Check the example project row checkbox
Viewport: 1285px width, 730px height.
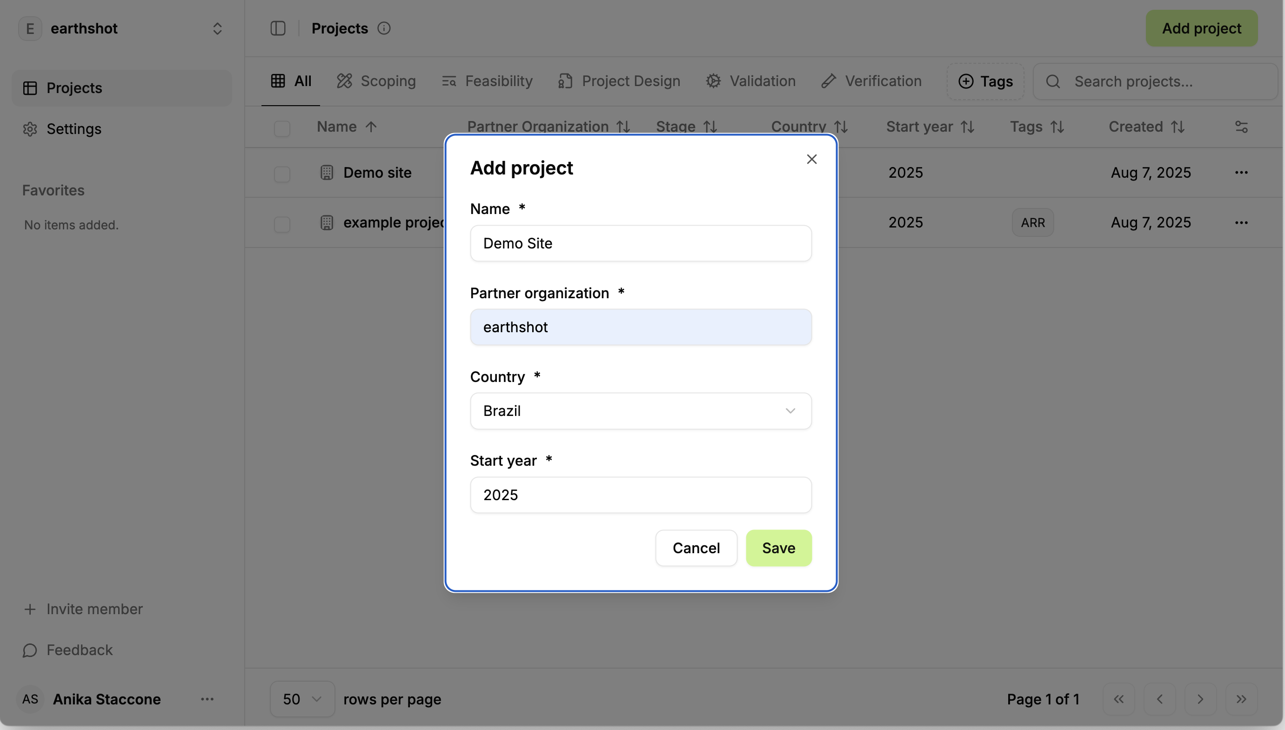(282, 224)
